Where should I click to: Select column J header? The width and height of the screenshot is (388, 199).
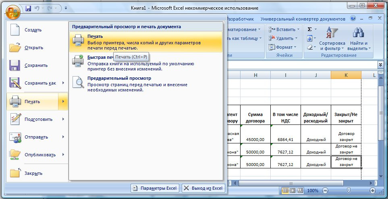coord(316,75)
